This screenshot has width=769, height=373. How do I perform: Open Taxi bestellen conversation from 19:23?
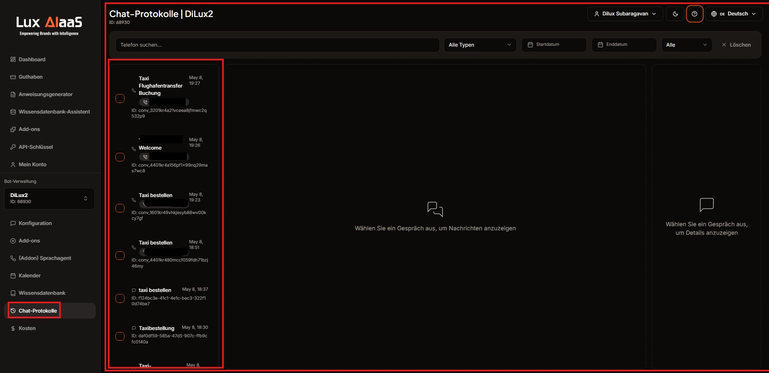[156, 195]
